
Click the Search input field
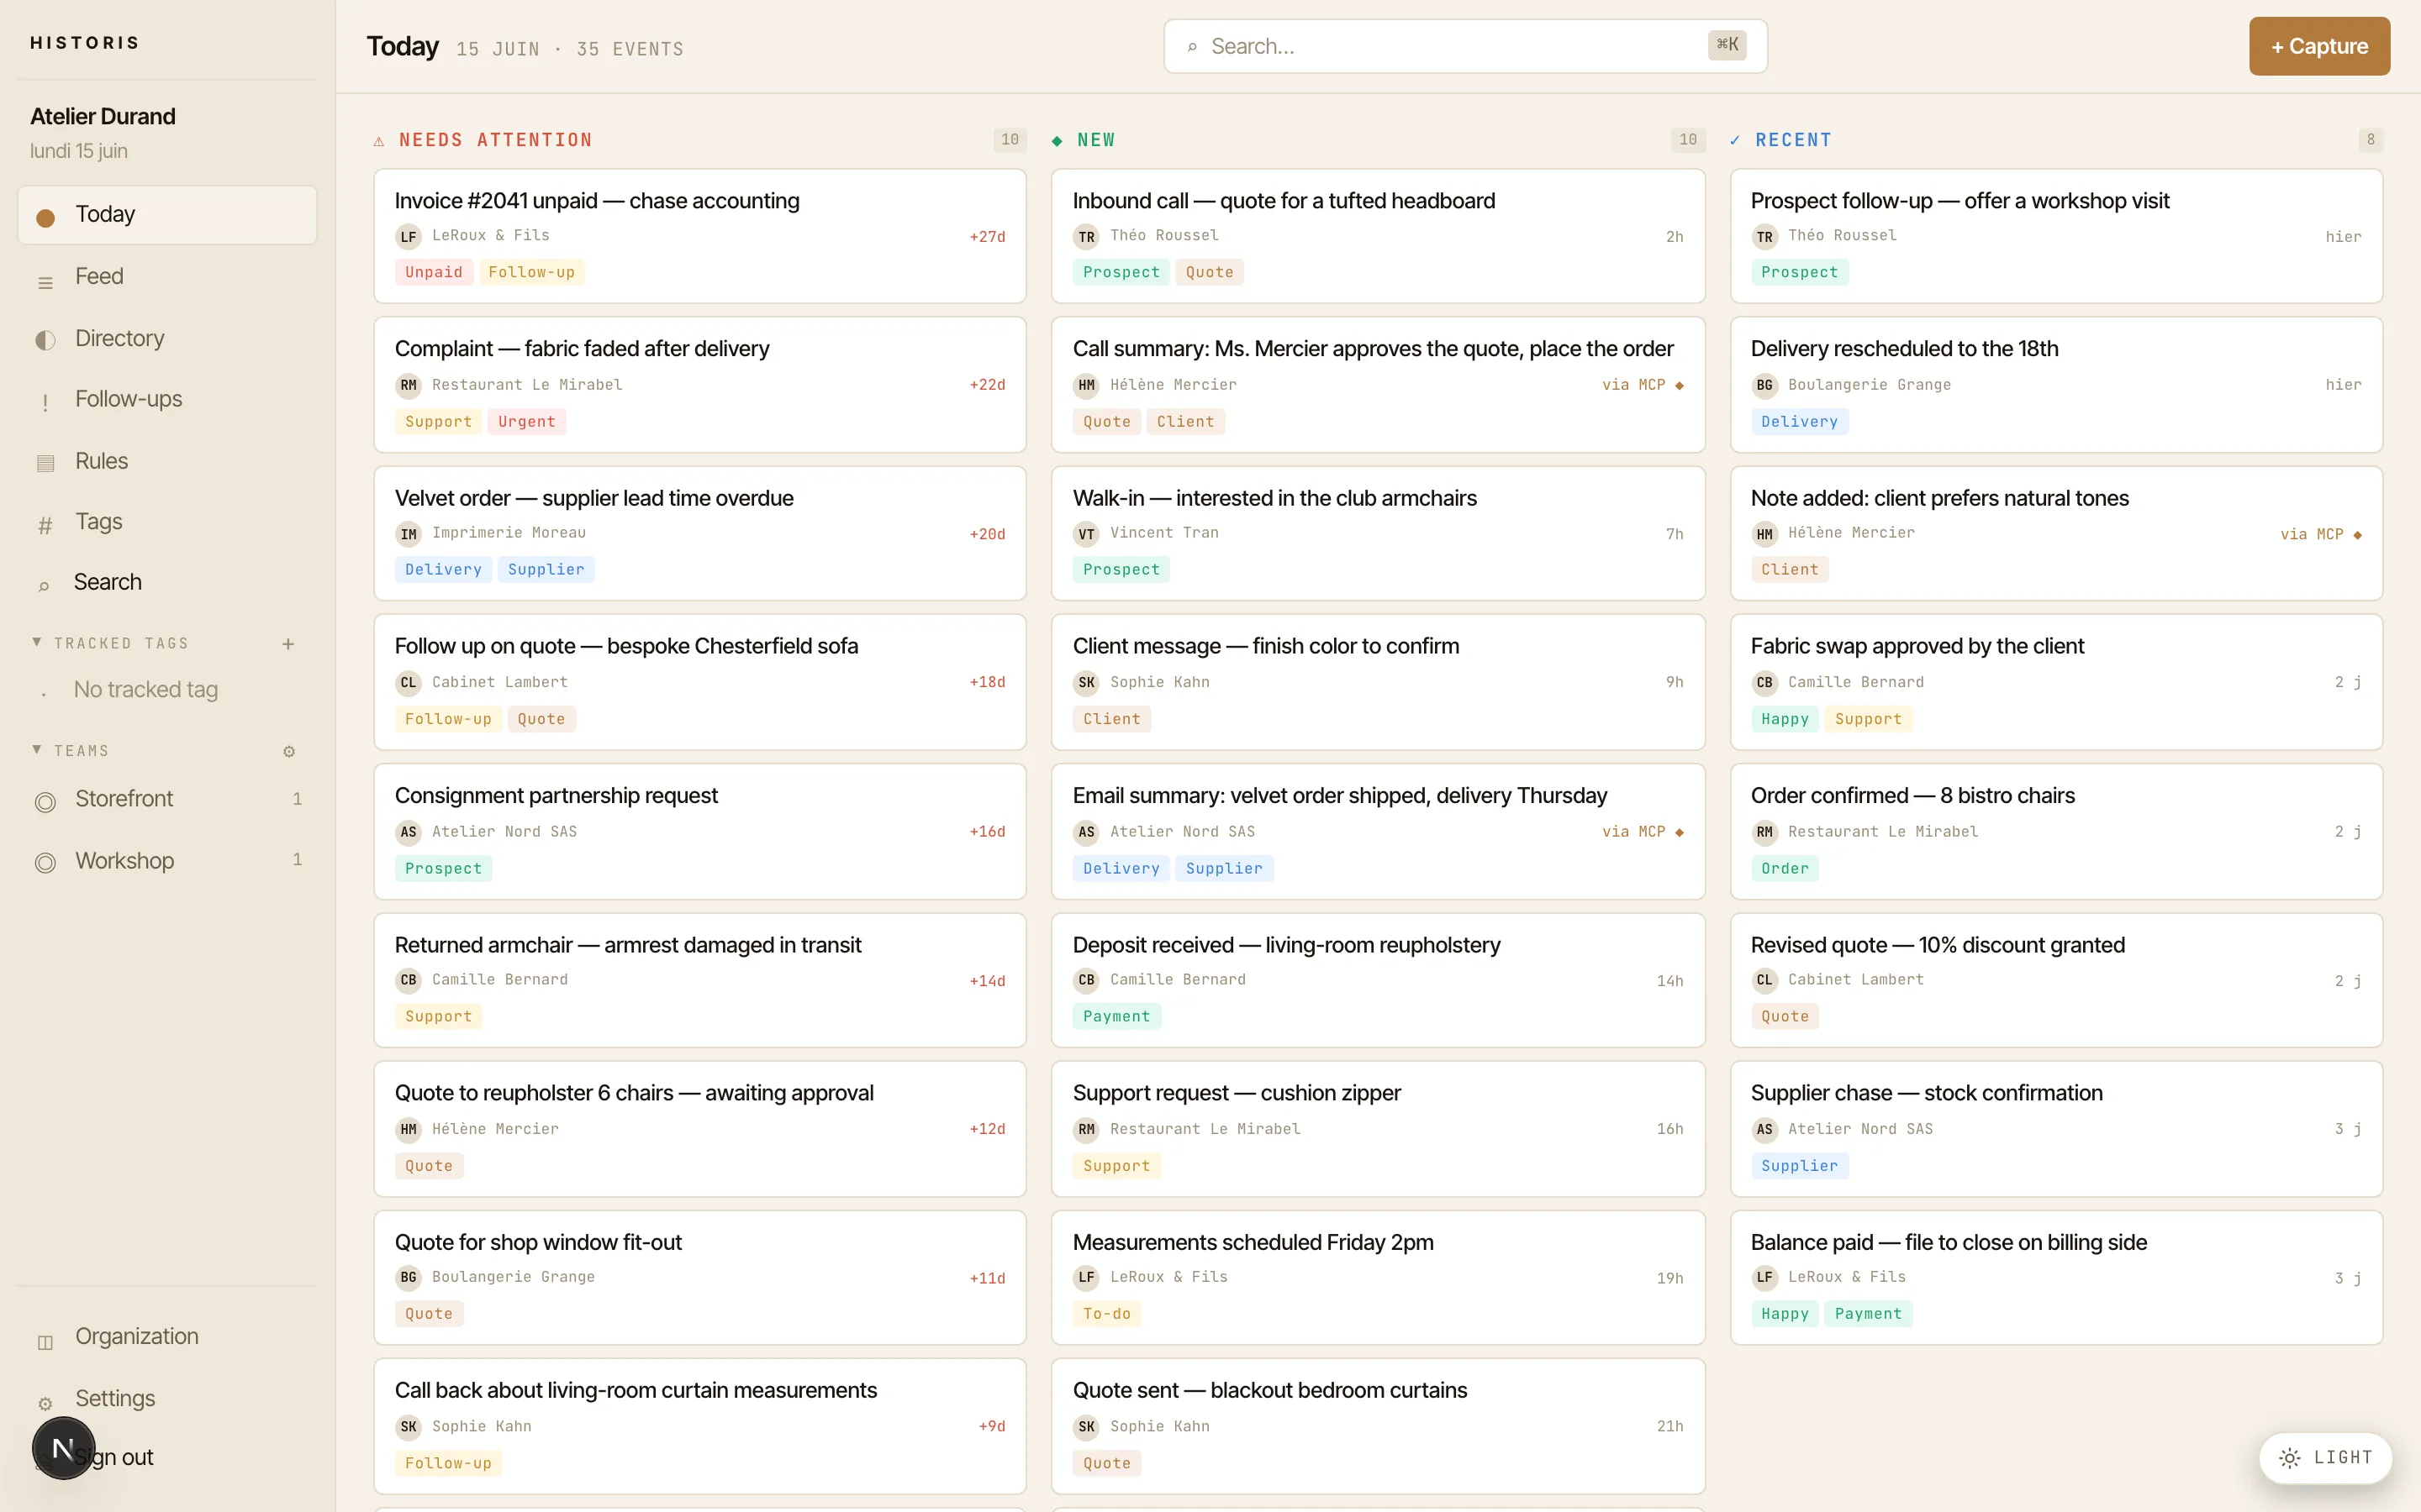[1465, 46]
